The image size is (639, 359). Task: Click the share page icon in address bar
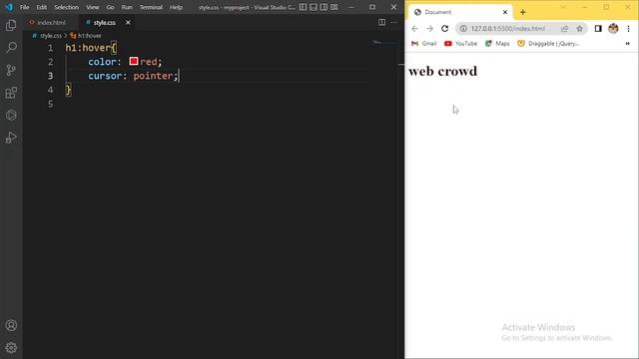[x=564, y=29]
